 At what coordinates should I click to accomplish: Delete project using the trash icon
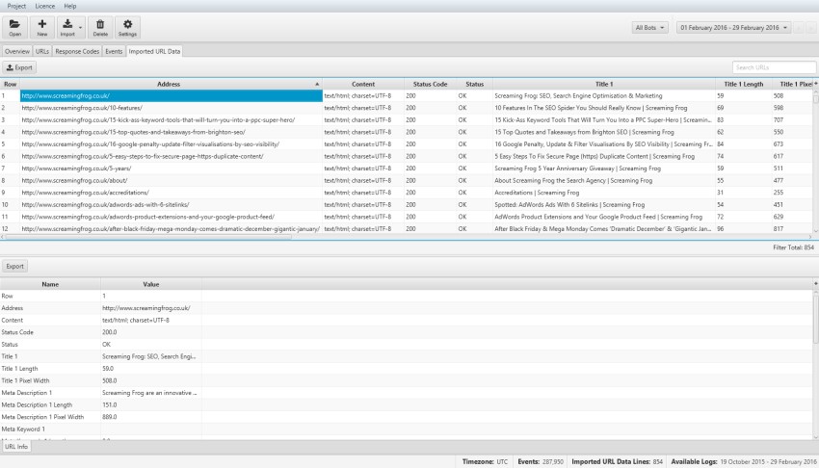point(100,28)
